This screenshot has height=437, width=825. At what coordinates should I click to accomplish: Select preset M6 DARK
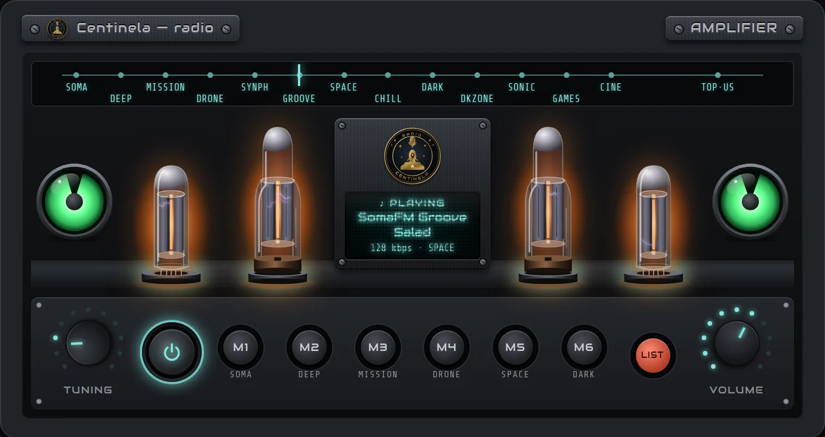coord(584,347)
